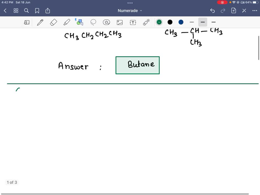
Task: Insert an image onto the page
Action: 120,22
